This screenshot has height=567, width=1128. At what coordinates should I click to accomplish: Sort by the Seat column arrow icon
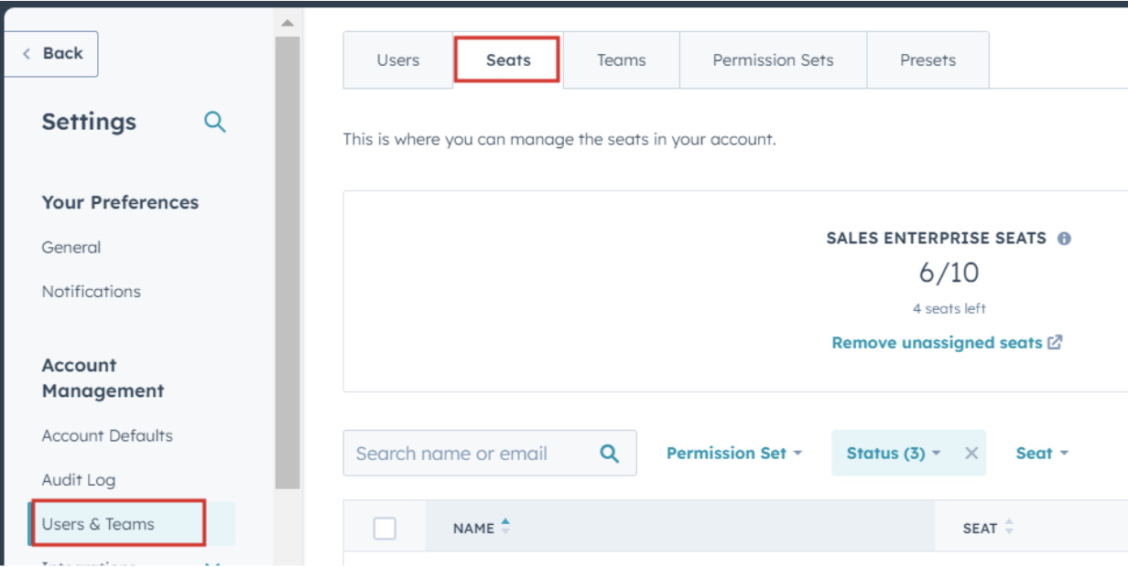tap(1009, 528)
